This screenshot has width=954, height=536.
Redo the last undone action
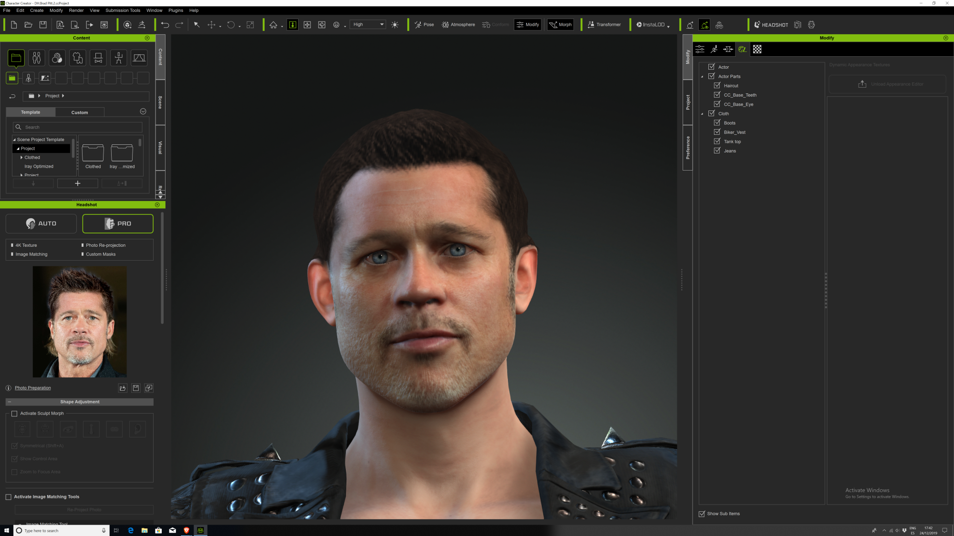179,25
